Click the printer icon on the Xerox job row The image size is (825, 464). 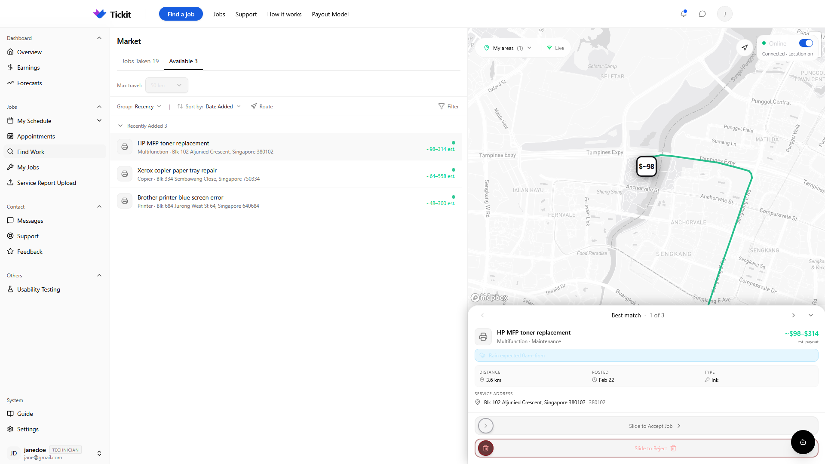124,174
